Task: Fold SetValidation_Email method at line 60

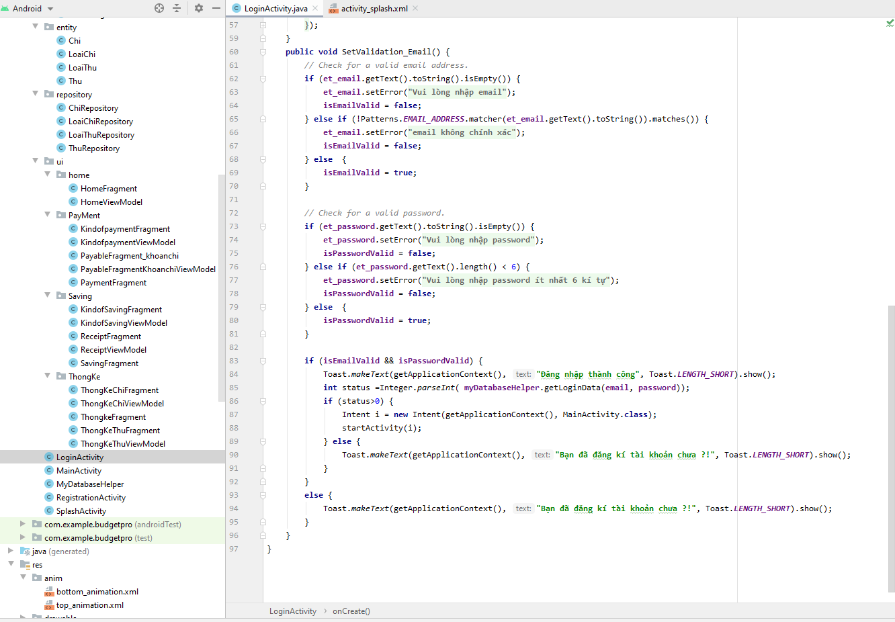Action: coord(263,52)
